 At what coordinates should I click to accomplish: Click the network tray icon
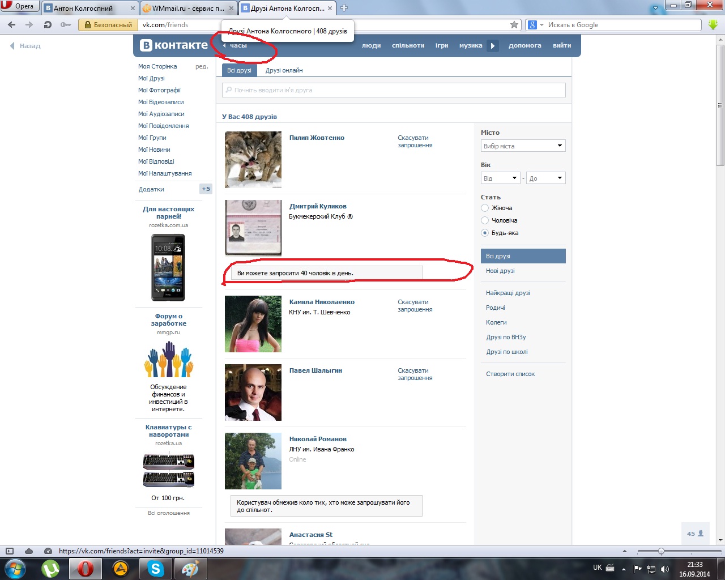pyautogui.click(x=651, y=569)
